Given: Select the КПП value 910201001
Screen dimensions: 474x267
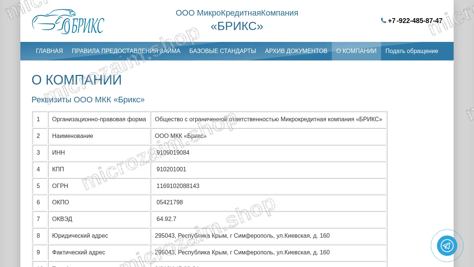Looking at the screenshot, I should pos(268,169).
